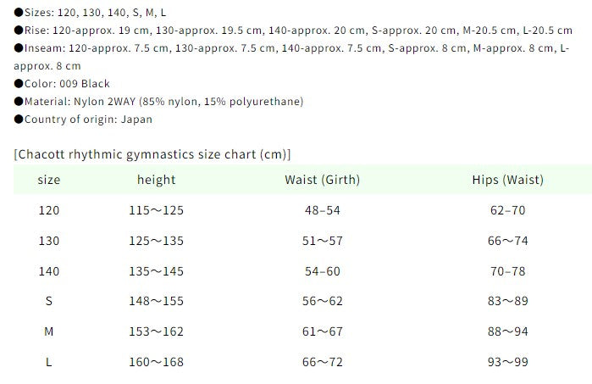Click the waist value 61～67

[x=323, y=331]
